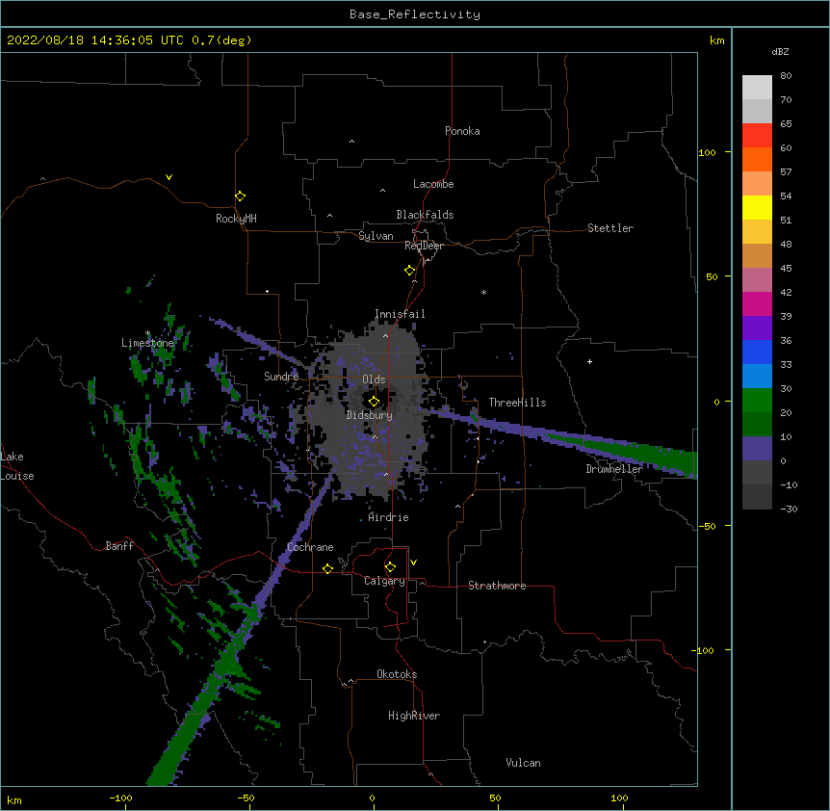The width and height of the screenshot is (830, 811).
Task: Select the magenta 39-42 dBZ legend swatch
Action: pyautogui.click(x=757, y=303)
